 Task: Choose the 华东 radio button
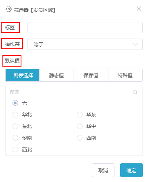(80, 115)
